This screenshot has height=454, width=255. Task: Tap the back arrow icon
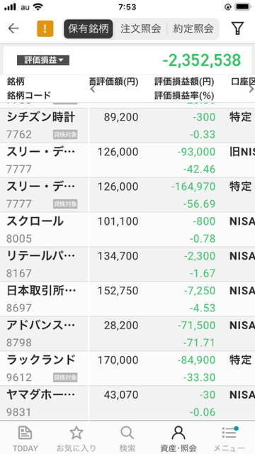tap(13, 28)
